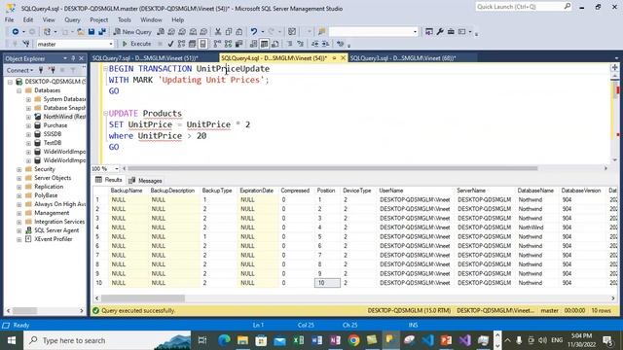Image resolution: width=623 pixels, height=350 pixels.
Task: Switch to the Messages tab
Action: click(x=145, y=181)
